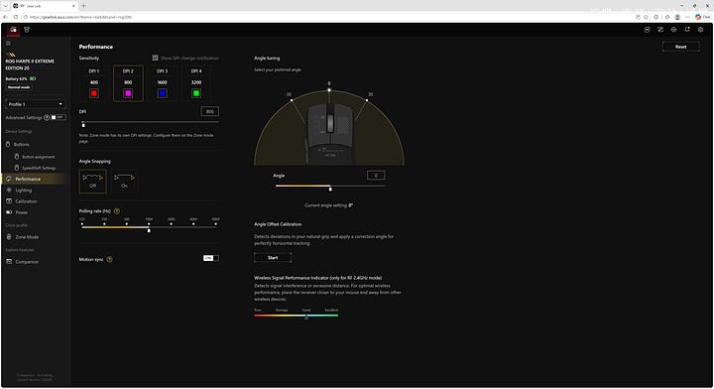Click the Companion icon in sidebar
714x389 pixels.
(x=9, y=262)
